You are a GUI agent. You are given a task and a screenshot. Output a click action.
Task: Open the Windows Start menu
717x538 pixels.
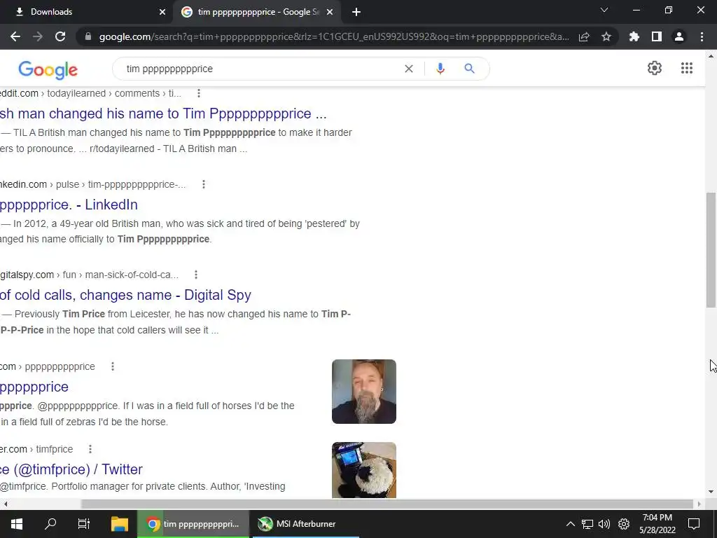(17, 524)
